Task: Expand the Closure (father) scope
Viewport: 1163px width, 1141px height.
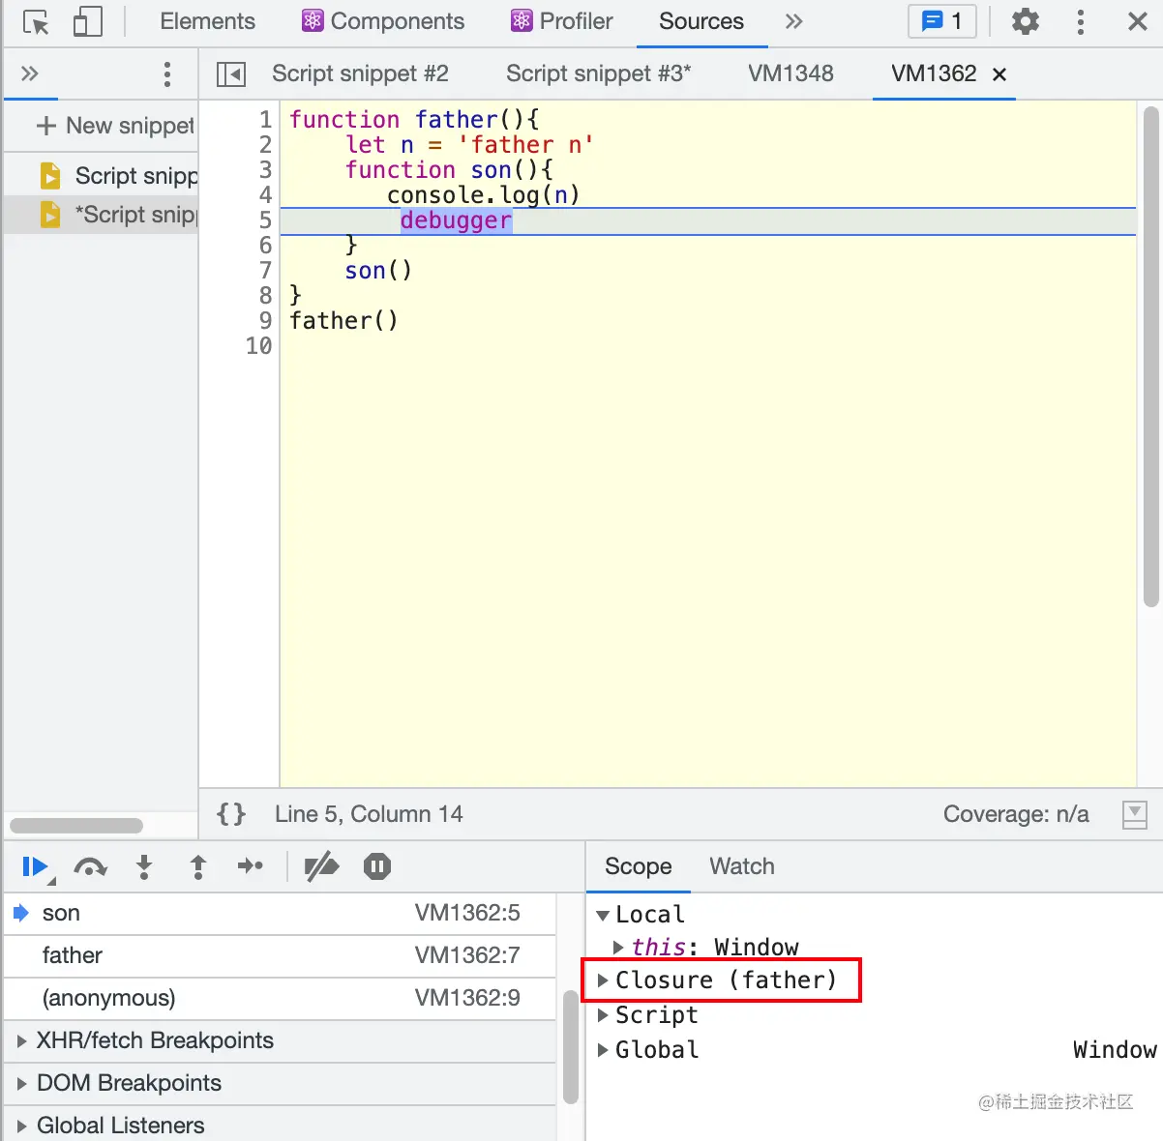Action: (x=604, y=980)
